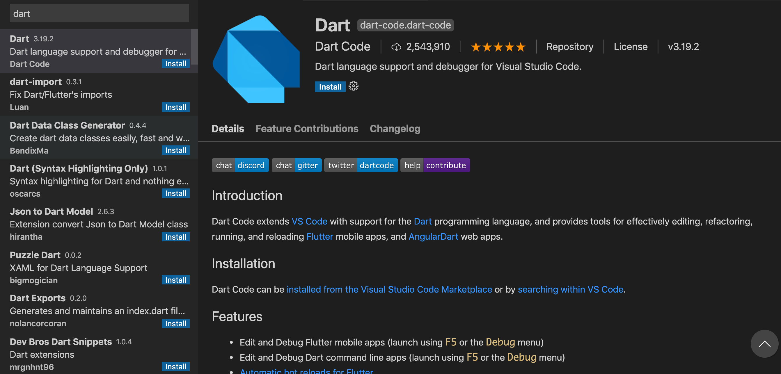Screen dimensions: 781x374
Task: Switch to the Feature Contributions tab
Action: (x=307, y=129)
